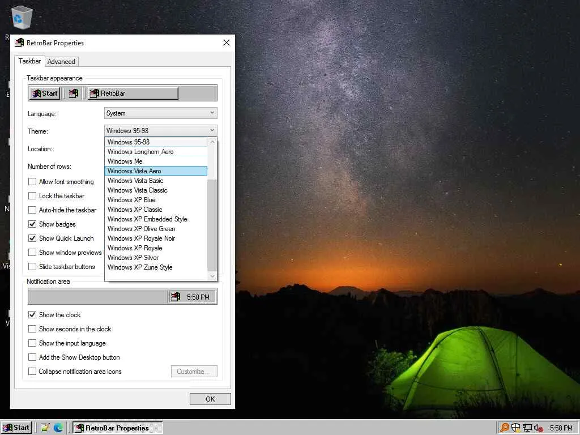Choose Windows Vista Basic theme
The height and width of the screenshot is (435, 580).
click(x=156, y=181)
